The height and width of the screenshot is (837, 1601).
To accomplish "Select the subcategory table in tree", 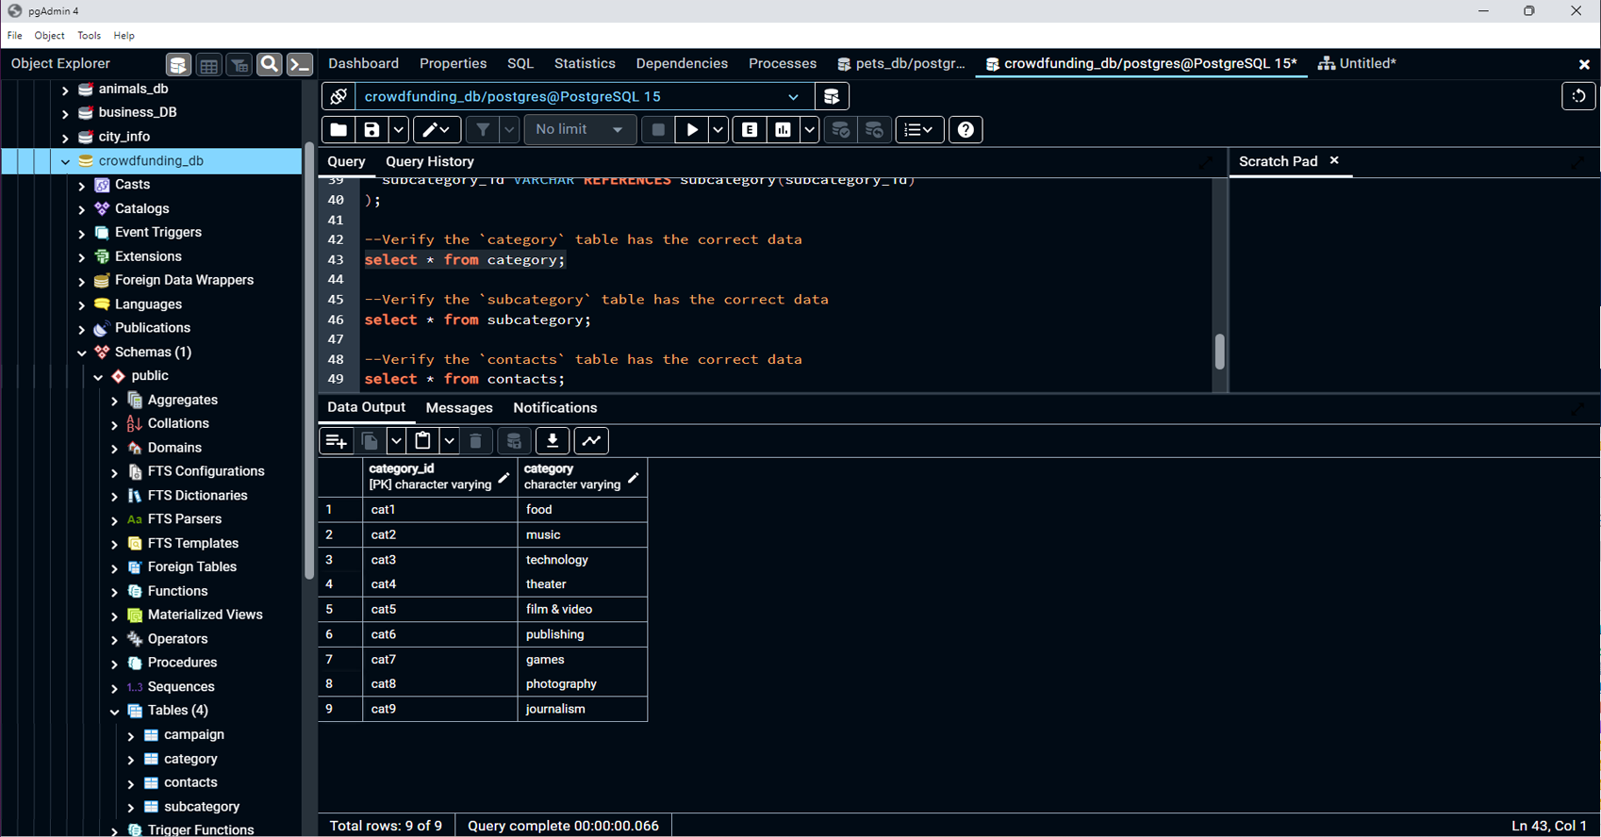I will 202,807.
